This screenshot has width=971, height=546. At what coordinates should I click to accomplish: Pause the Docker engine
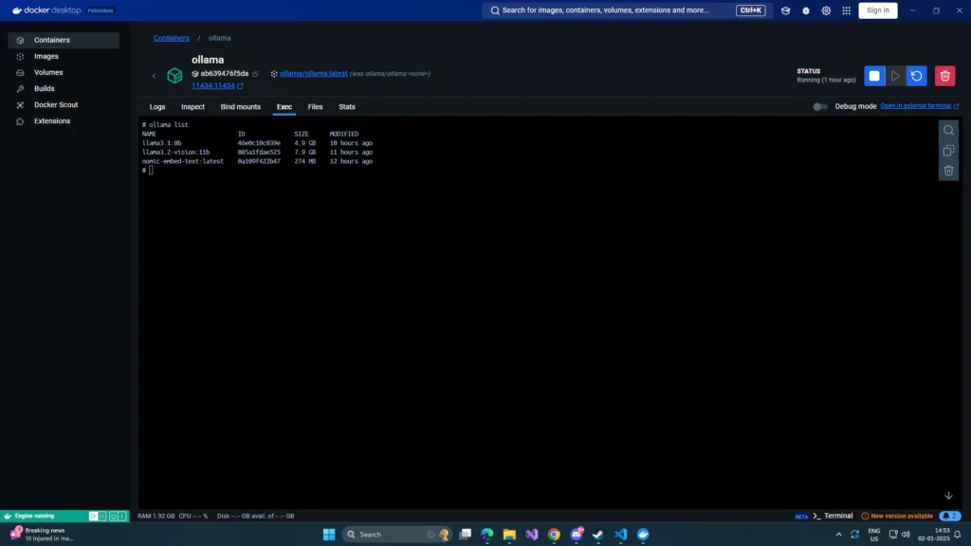pos(102,517)
